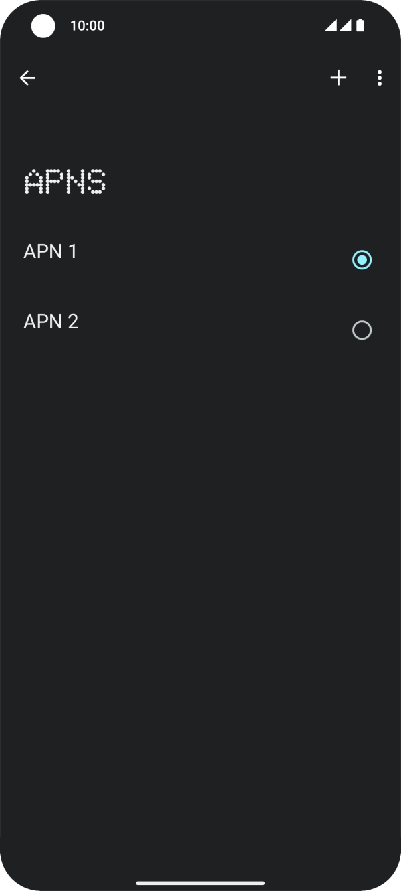Tap the add button in the top bar
The image size is (401, 891).
(338, 78)
